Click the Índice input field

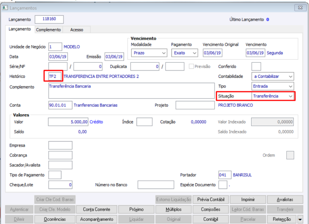(x=144, y=122)
